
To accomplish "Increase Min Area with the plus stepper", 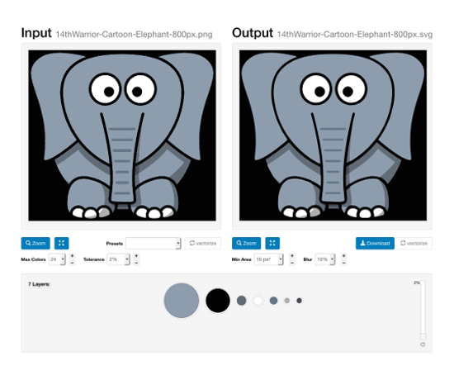I will coord(292,256).
